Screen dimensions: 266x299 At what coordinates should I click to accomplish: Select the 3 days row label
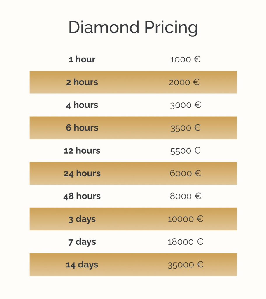tap(82, 219)
